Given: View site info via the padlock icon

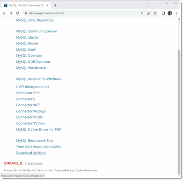Looking at the screenshot, I should [x=26, y=13].
